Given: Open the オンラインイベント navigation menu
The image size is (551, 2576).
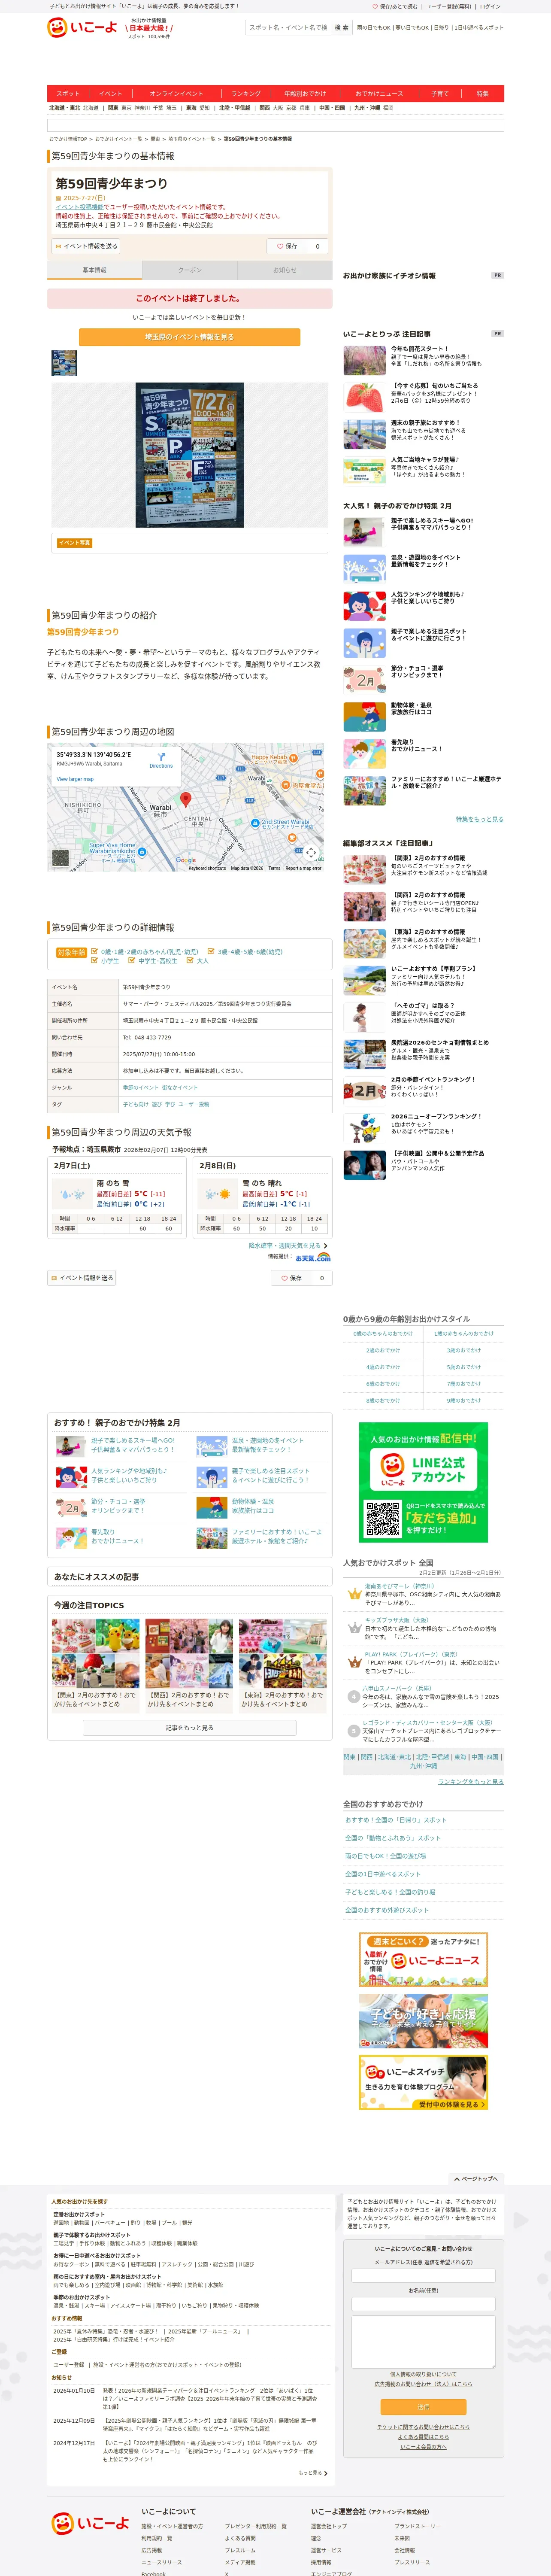Looking at the screenshot, I should pyautogui.click(x=176, y=93).
